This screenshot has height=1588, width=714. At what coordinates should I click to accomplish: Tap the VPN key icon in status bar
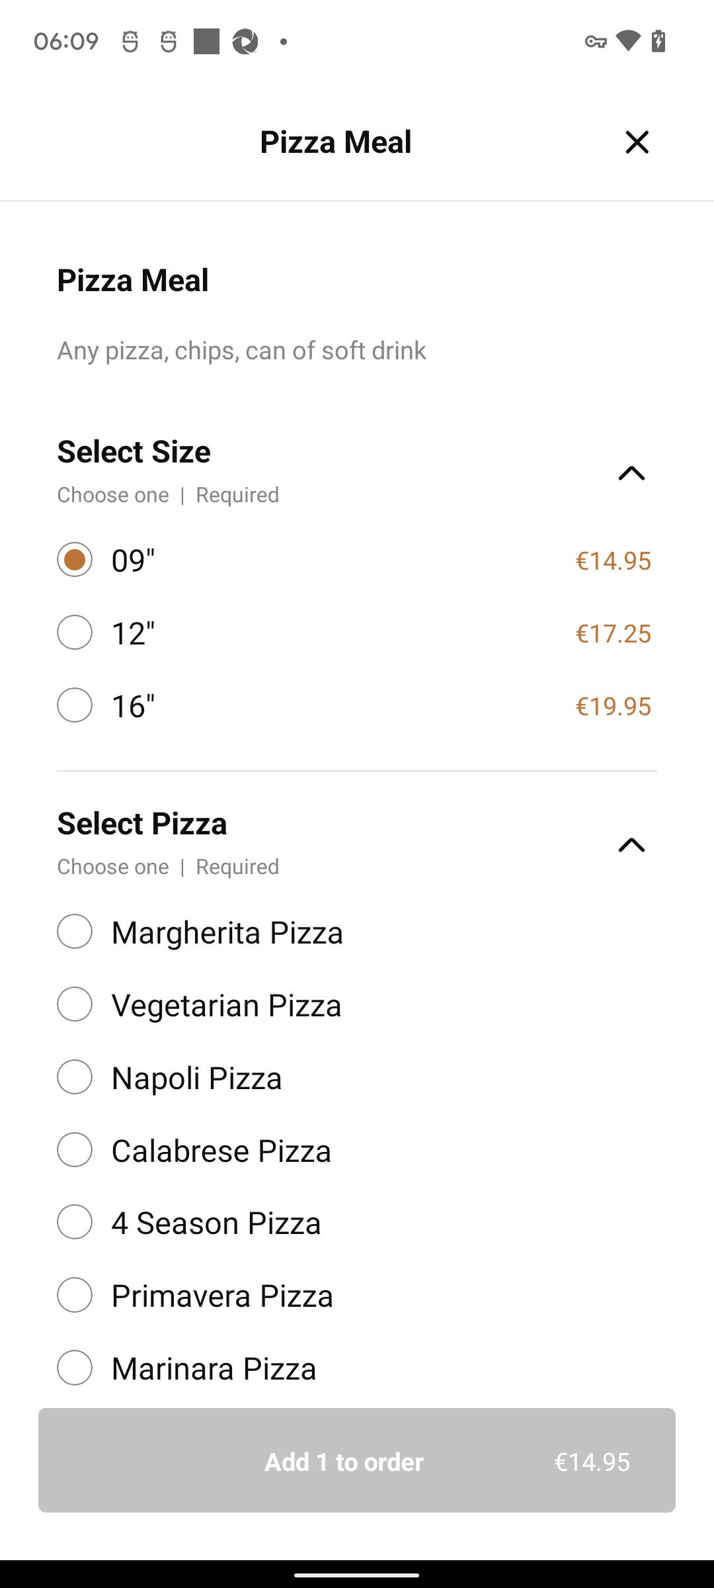click(596, 42)
